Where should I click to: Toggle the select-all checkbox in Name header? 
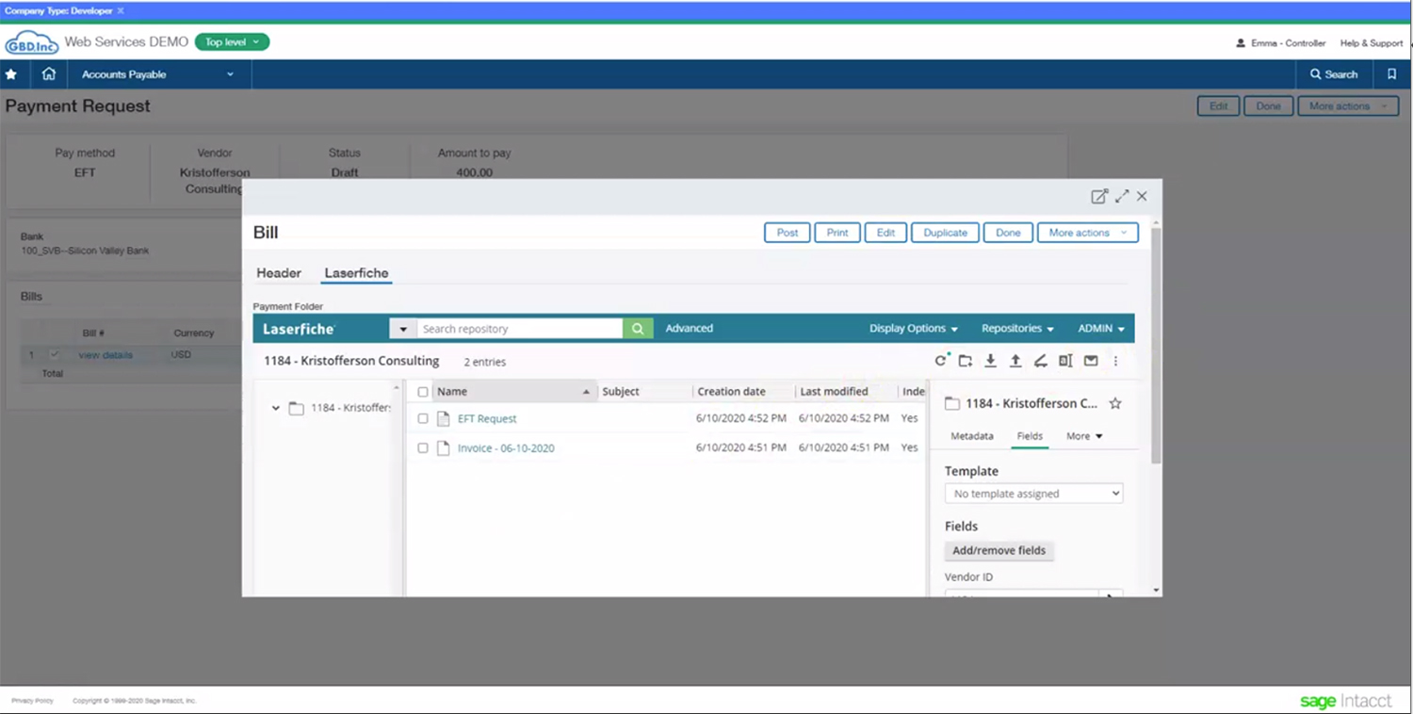click(423, 392)
